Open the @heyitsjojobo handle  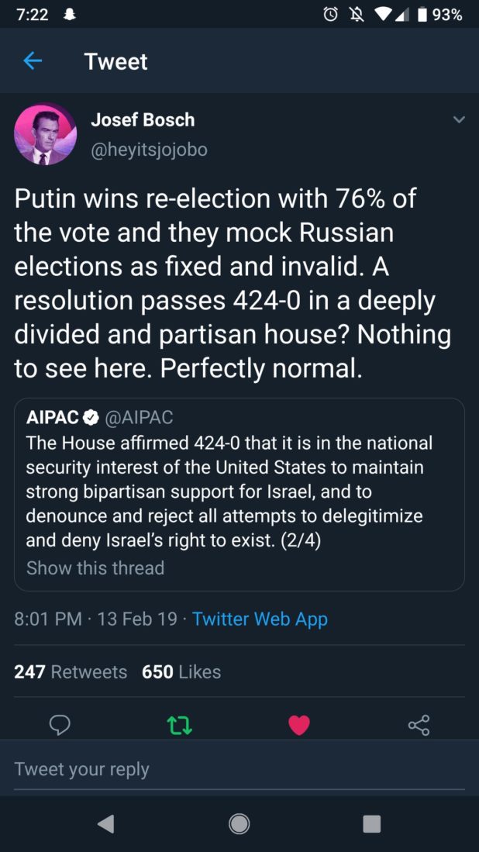[x=150, y=150]
